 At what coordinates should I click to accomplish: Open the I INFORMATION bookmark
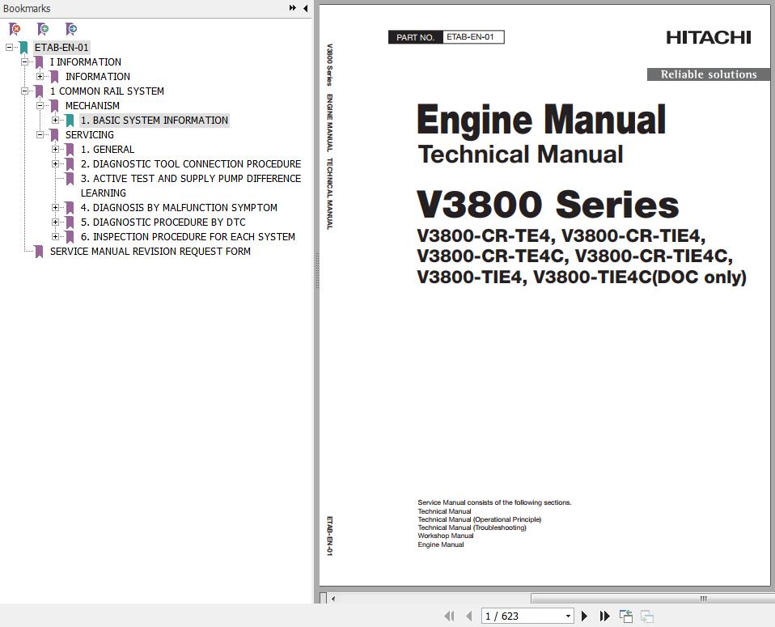pyautogui.click(x=86, y=62)
